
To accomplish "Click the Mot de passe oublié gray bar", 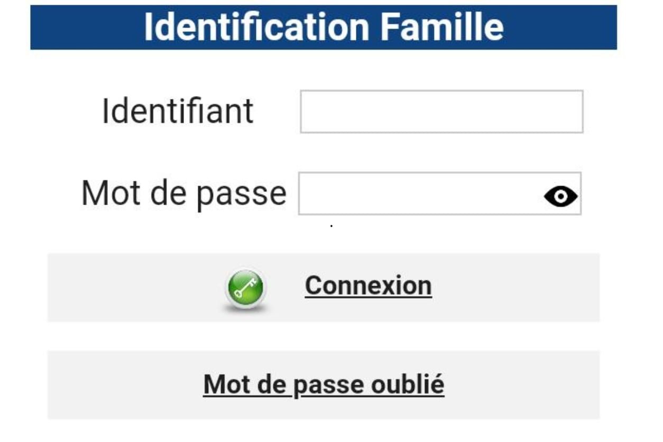I will tap(325, 384).
